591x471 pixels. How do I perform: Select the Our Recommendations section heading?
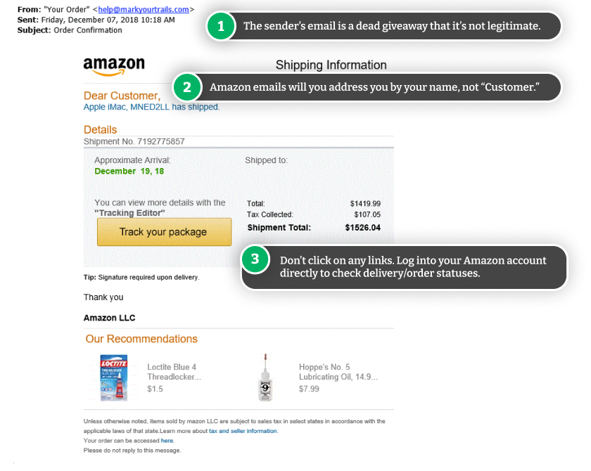[x=141, y=339]
